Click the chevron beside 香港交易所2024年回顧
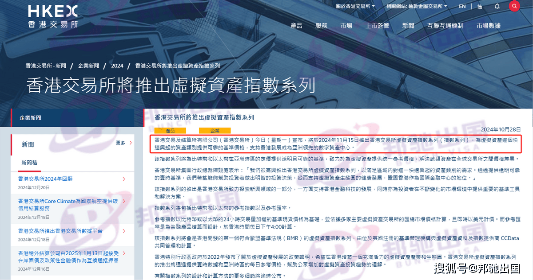The width and height of the screenshot is (533, 280). tap(124, 179)
